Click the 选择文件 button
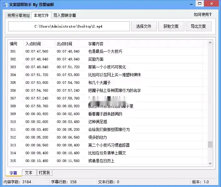Viewport: 221px width, 187px height. [x=144, y=27]
